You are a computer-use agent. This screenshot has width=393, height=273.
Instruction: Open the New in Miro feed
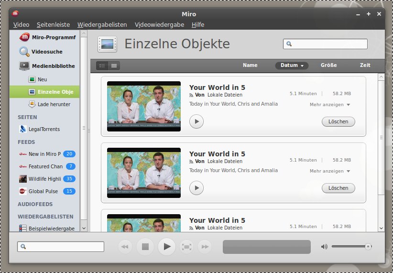click(44, 154)
